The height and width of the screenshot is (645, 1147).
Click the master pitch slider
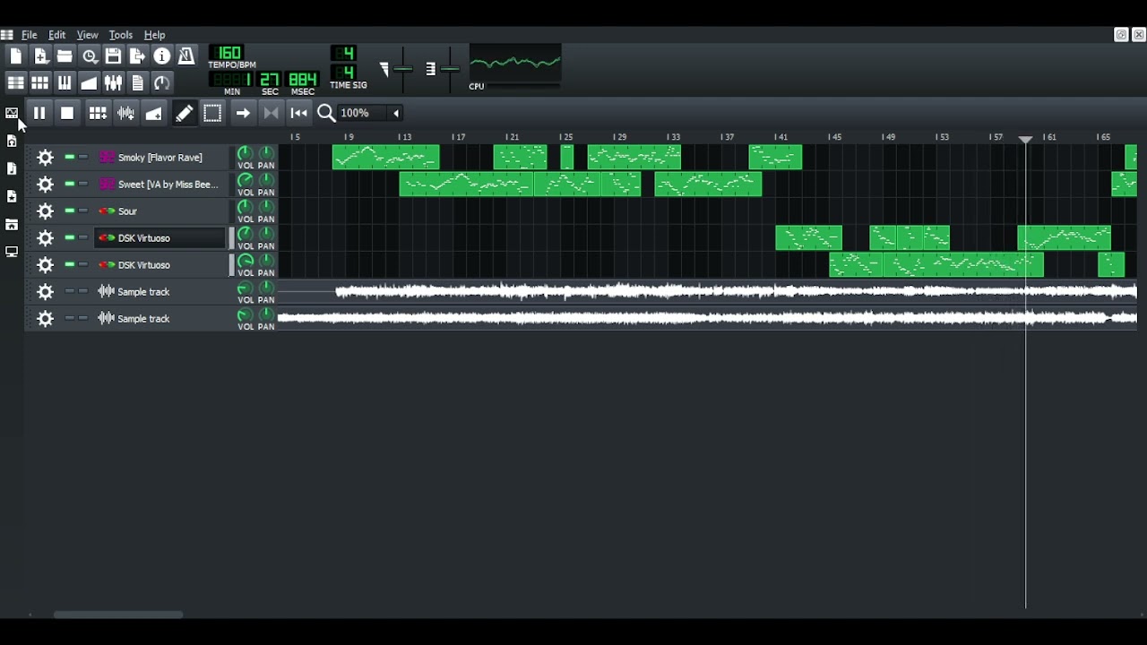449,69
